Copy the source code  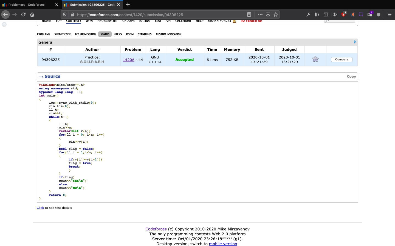coord(351,77)
